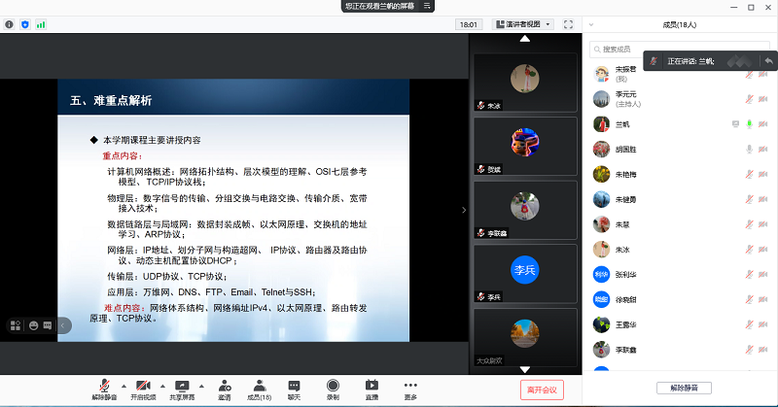Screen dimensions: 778x407
Task: Open the 演讲者视图 view dropdown
Action: [522, 24]
